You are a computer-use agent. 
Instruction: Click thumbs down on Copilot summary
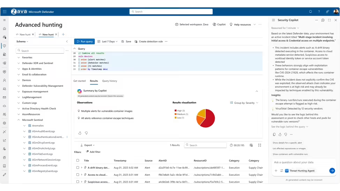(86, 133)
